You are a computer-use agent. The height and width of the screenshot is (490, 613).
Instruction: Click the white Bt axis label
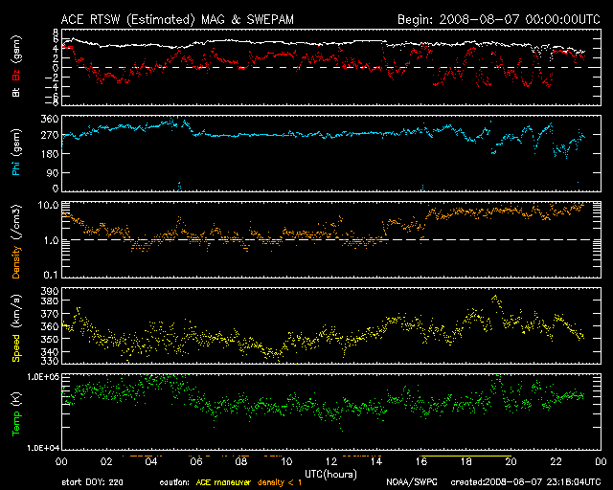[x=15, y=92]
